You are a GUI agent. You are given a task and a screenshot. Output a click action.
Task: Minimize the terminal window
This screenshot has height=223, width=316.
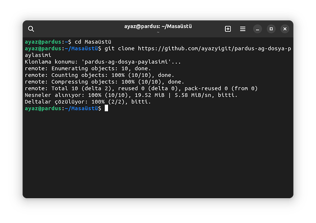[x=258, y=29]
